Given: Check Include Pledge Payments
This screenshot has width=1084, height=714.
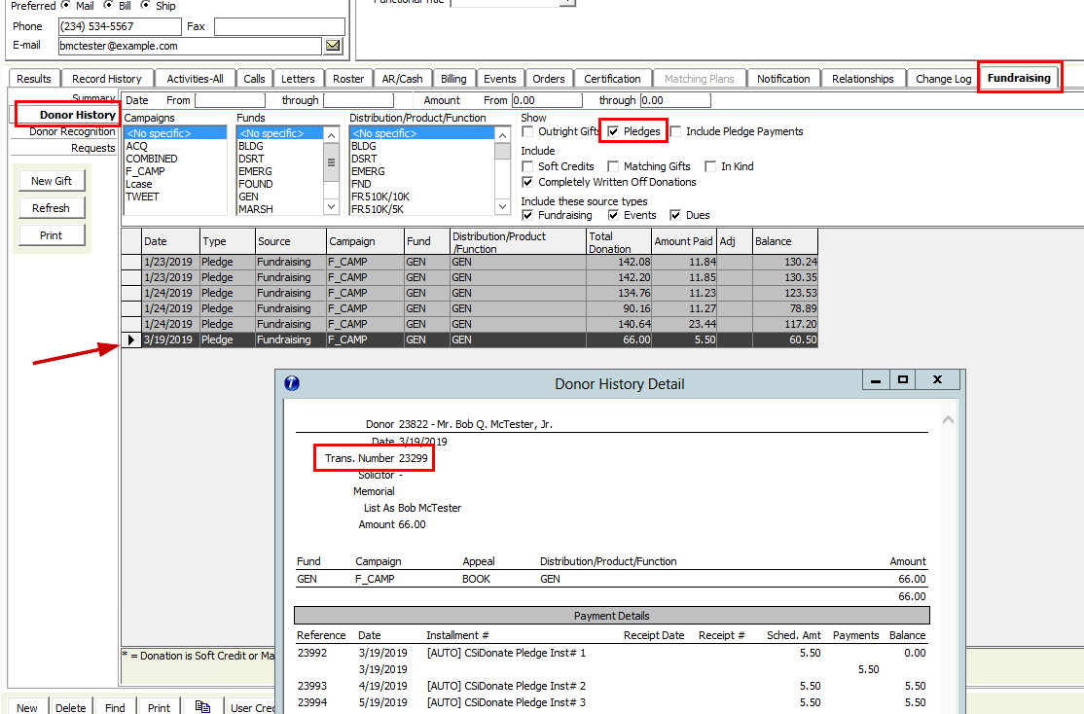Looking at the screenshot, I should pyautogui.click(x=675, y=131).
